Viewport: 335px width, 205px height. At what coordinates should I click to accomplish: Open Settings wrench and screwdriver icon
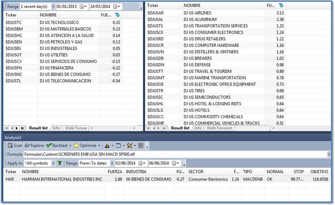pyautogui.click(x=130, y=146)
